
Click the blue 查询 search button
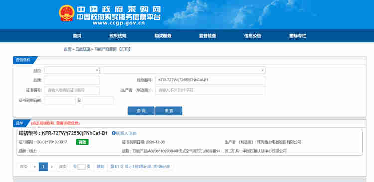pos(141,111)
